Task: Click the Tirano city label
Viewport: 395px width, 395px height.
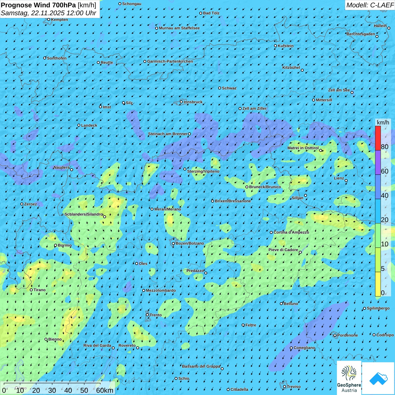Action: click(x=39, y=290)
